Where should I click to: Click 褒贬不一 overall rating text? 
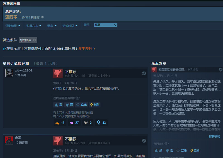click(x=13, y=17)
